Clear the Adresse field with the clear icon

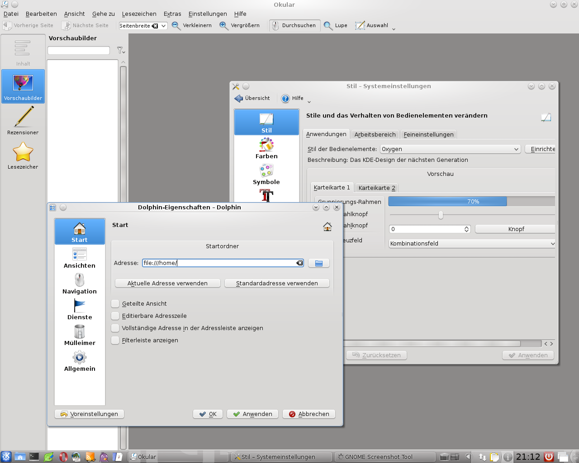pyautogui.click(x=299, y=263)
